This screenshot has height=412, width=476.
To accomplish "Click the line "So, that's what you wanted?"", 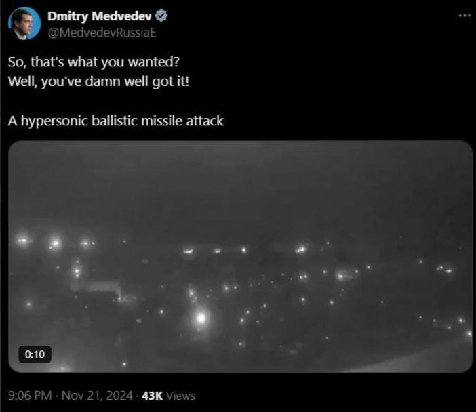I will 94,62.
